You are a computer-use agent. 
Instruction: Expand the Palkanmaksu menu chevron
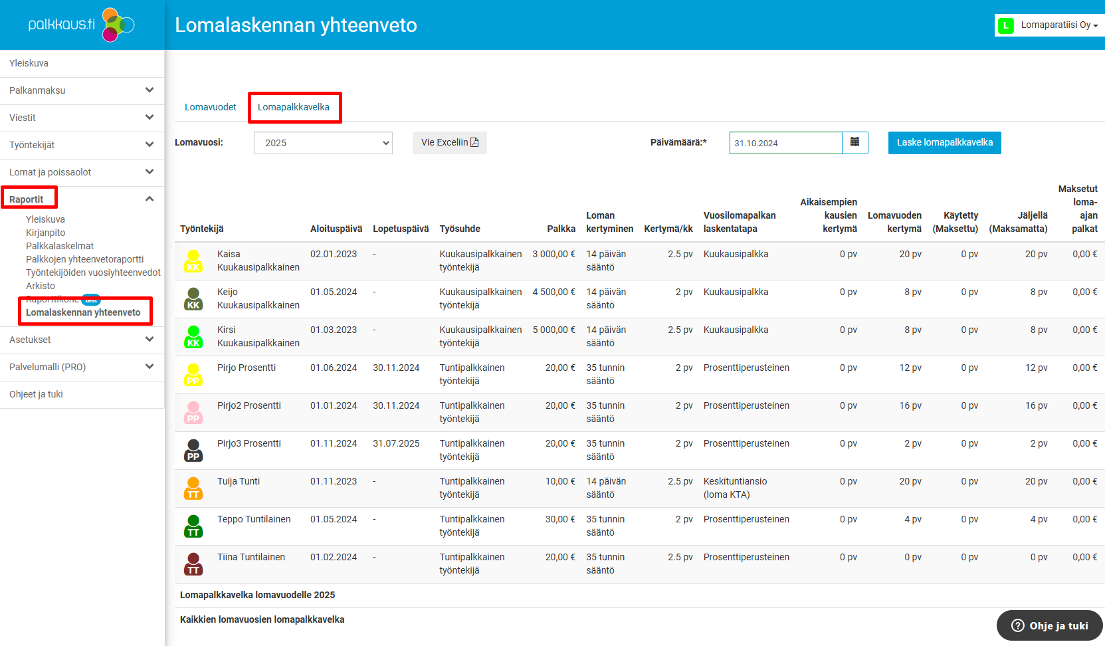150,90
